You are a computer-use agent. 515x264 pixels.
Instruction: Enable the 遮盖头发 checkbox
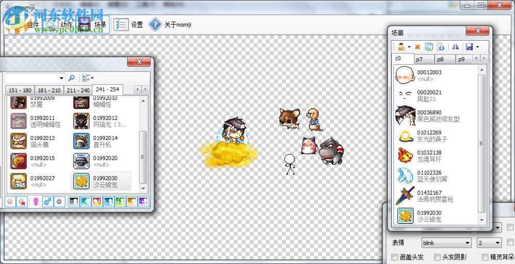click(395, 257)
